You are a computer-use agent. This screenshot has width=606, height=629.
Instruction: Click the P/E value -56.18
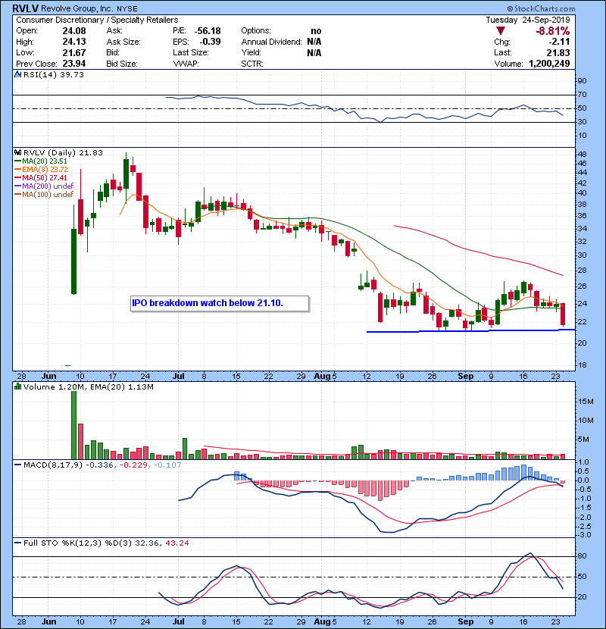208,31
